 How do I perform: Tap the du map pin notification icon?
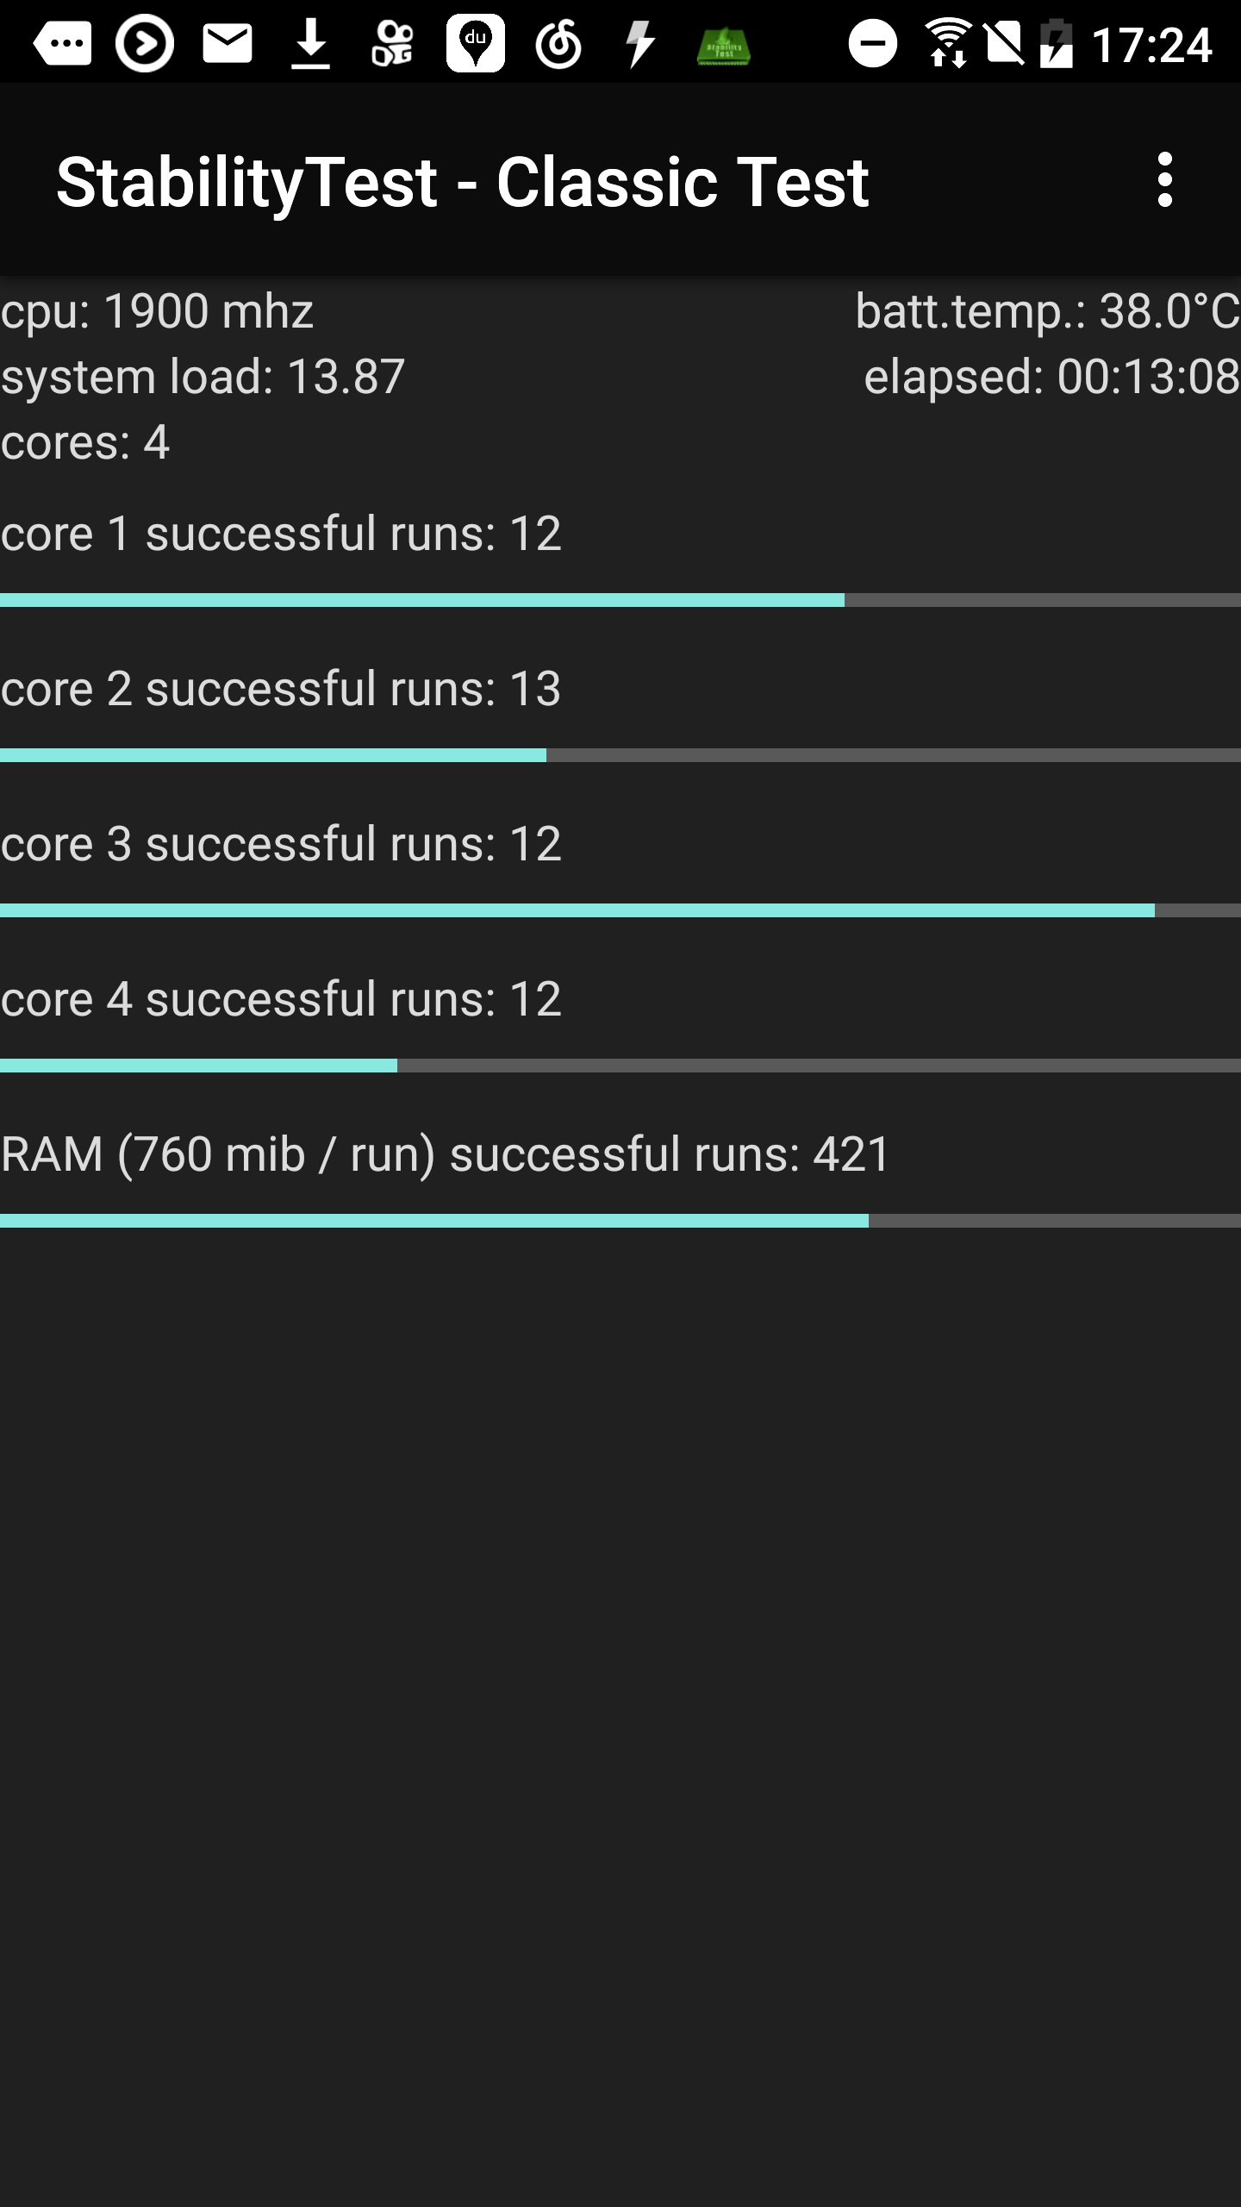[x=475, y=43]
